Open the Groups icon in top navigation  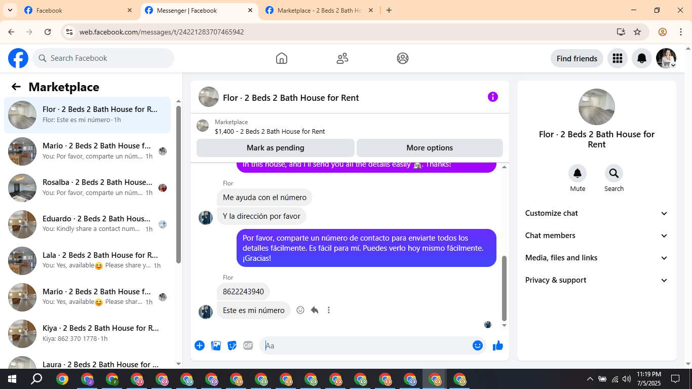(403, 58)
